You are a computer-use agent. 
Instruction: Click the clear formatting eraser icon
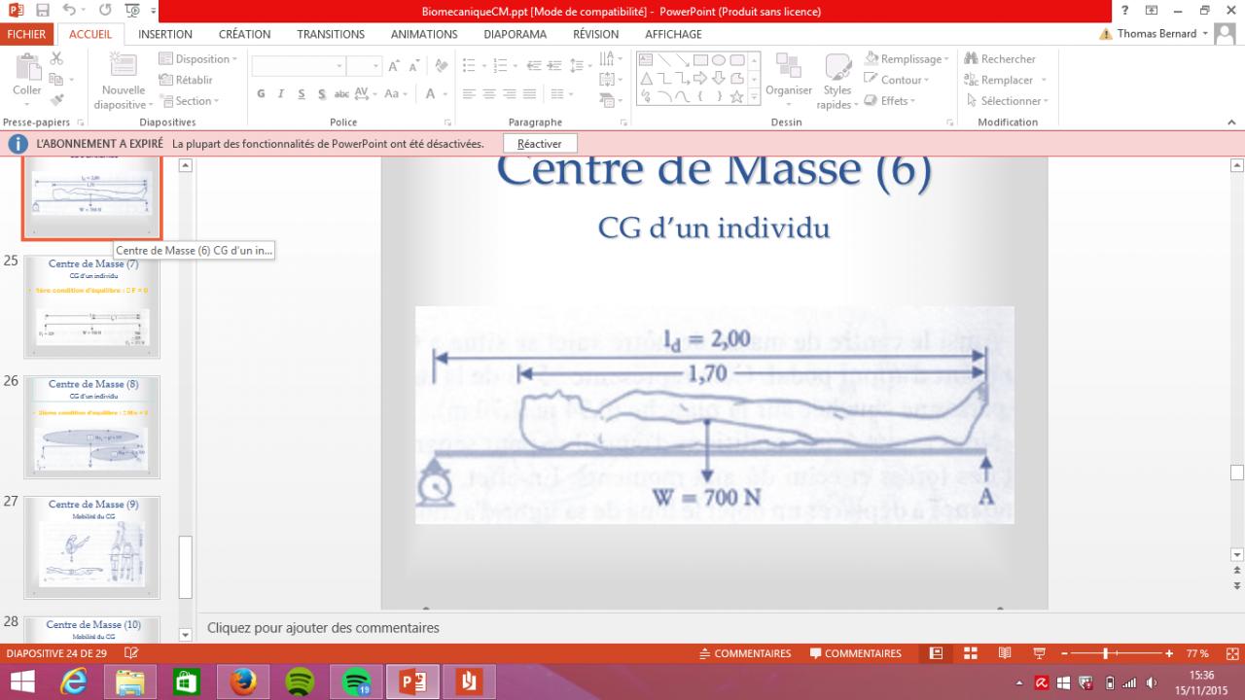pos(440,66)
